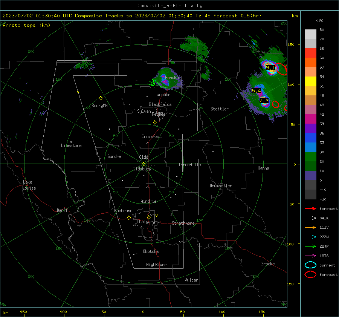Viewport: 339px width, 317px height.
Task: Click the radar center diamond at Didsbury
Action: (x=144, y=164)
